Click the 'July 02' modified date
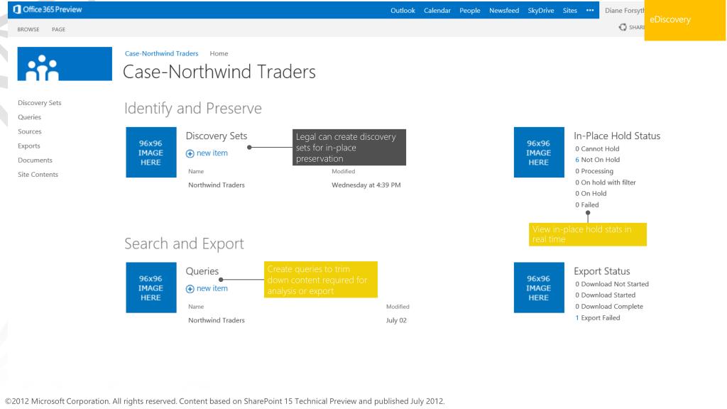727x409 pixels. click(x=396, y=320)
